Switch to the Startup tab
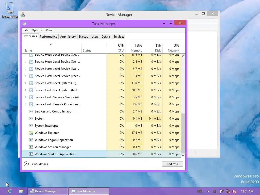Image resolution: width=260 pixels, height=195 pixels. click(x=83, y=37)
